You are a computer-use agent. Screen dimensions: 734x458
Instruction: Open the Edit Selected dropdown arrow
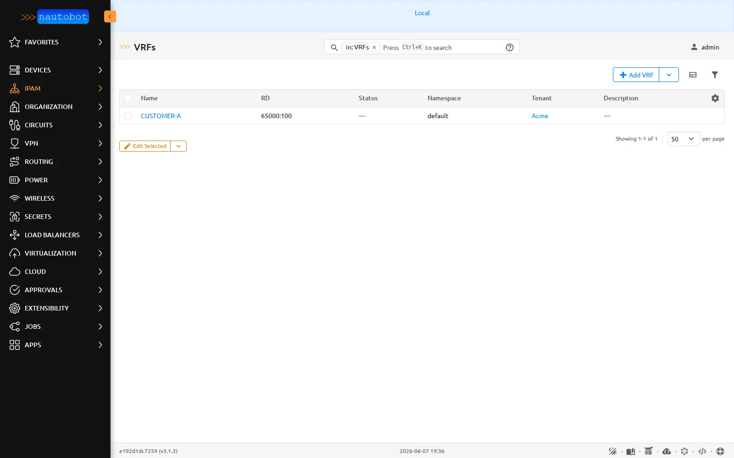pyautogui.click(x=178, y=146)
